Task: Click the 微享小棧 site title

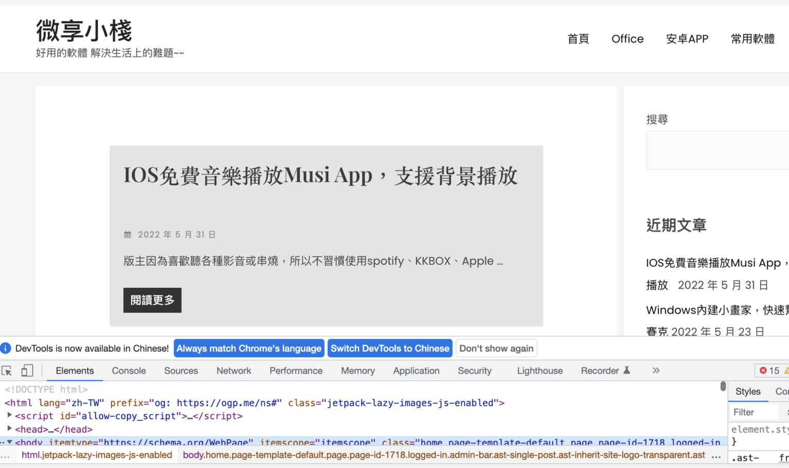Action: [84, 30]
